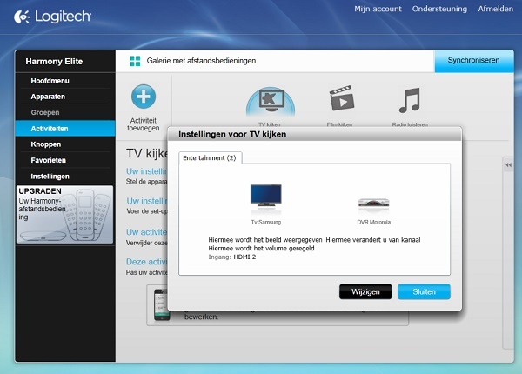Select the Film kijken activity icon

pos(341,98)
